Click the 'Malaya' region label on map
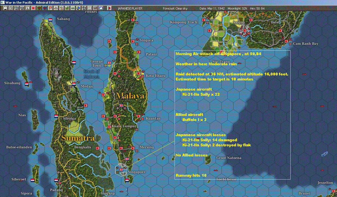Viewport: 337px width, 197px height. click(130, 96)
